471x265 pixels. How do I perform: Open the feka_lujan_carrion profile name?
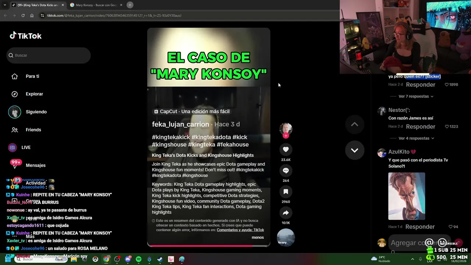[x=180, y=124]
